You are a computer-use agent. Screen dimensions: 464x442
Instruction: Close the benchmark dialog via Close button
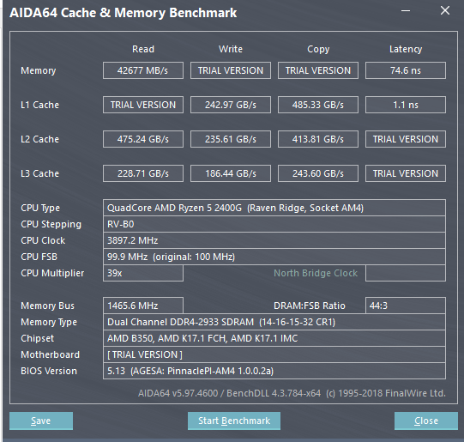coord(425,421)
